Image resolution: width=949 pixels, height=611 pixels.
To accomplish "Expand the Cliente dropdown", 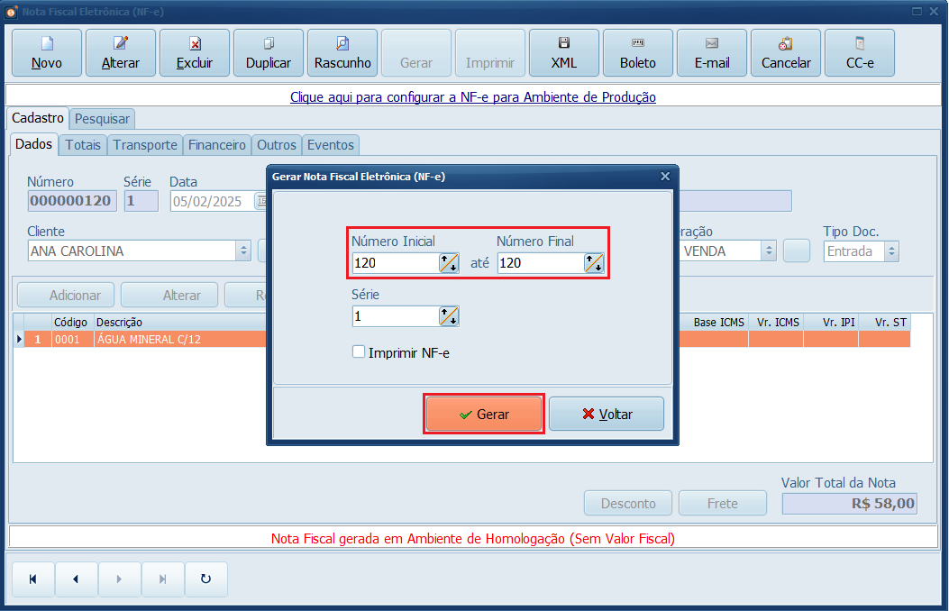I will (x=243, y=251).
